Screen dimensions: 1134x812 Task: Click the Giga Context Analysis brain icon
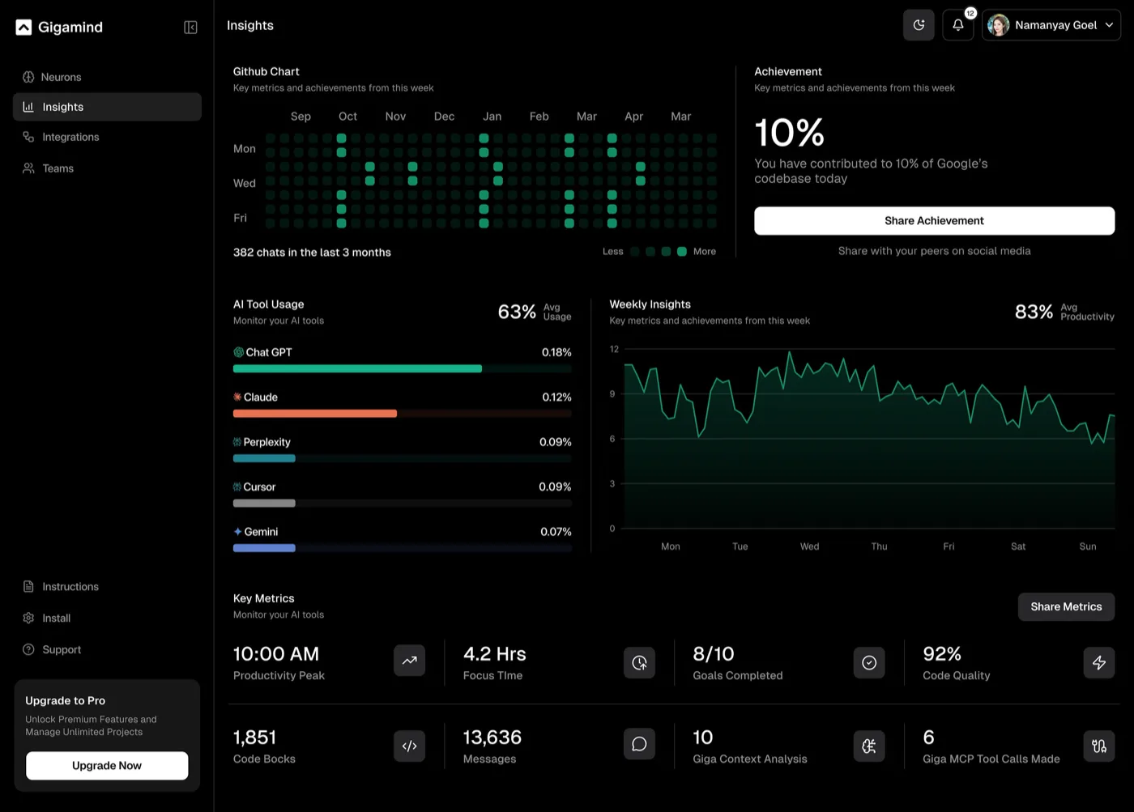pyautogui.click(x=869, y=746)
